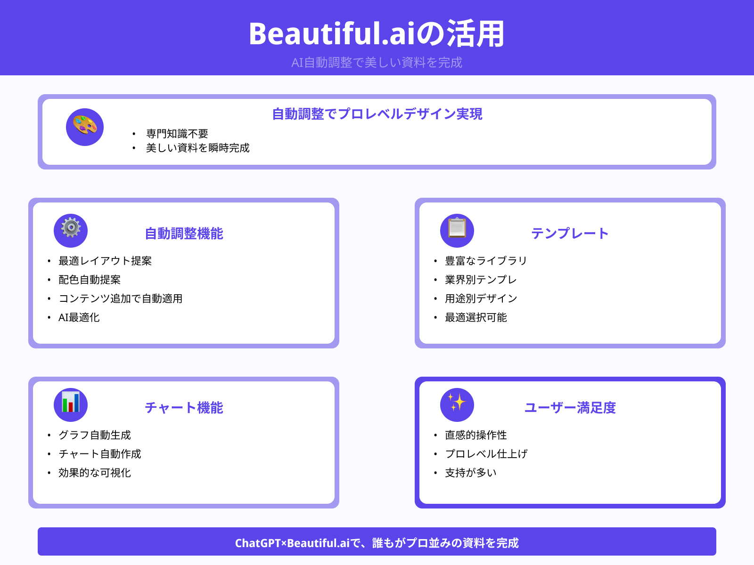The image size is (754, 565).
Task: Open the 自動調整機能 section heading
Action: 184,234
